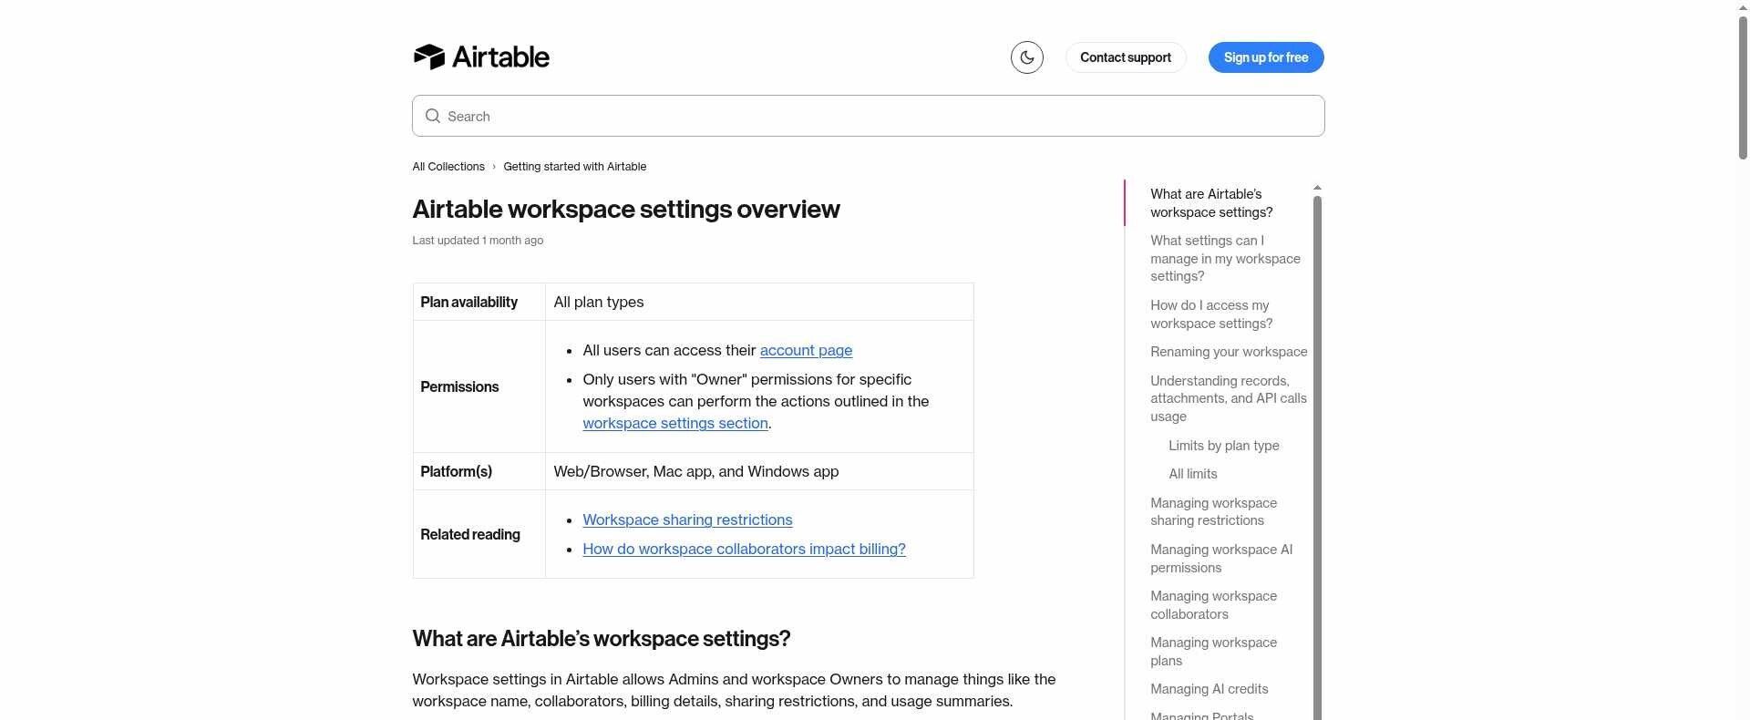Jump to Managing workspace collaborators section

coord(1213,605)
